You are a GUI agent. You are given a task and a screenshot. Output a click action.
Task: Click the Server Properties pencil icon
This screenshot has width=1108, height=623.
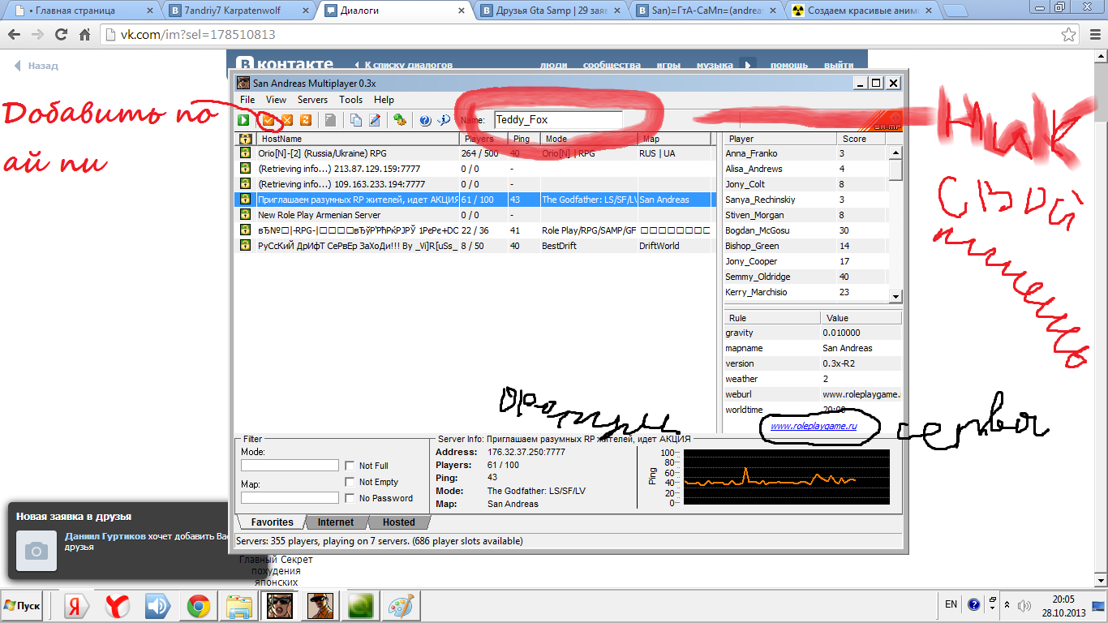(x=375, y=120)
